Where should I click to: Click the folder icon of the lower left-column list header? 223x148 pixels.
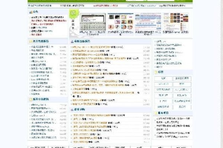coord(30,99)
